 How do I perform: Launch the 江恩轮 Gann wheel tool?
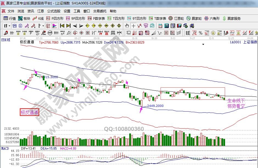point(176,18)
